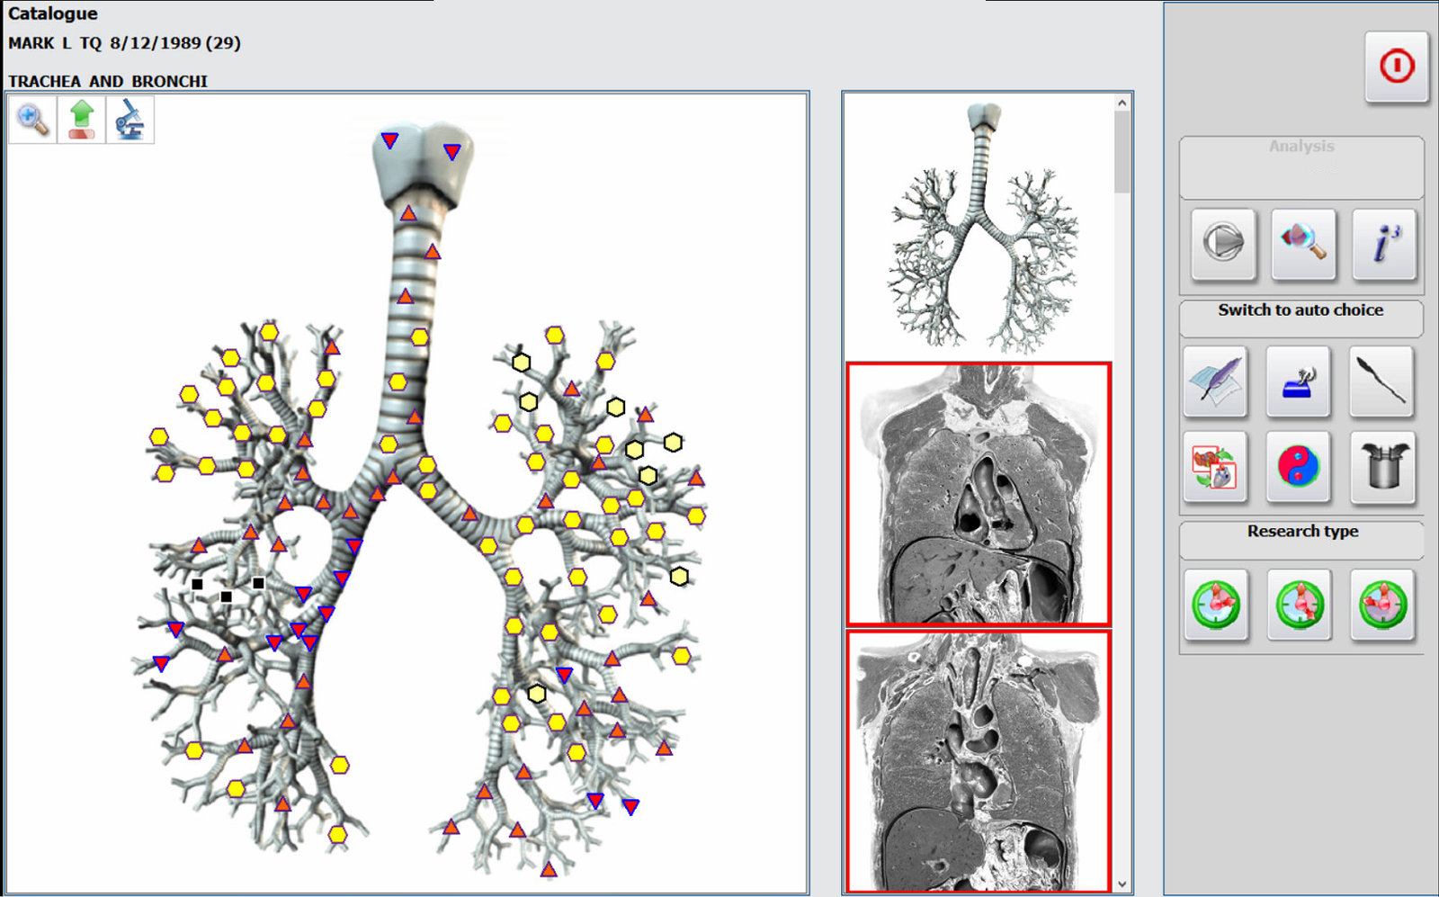Click the yin-yang icon
The height and width of the screenshot is (897, 1439).
(1299, 466)
